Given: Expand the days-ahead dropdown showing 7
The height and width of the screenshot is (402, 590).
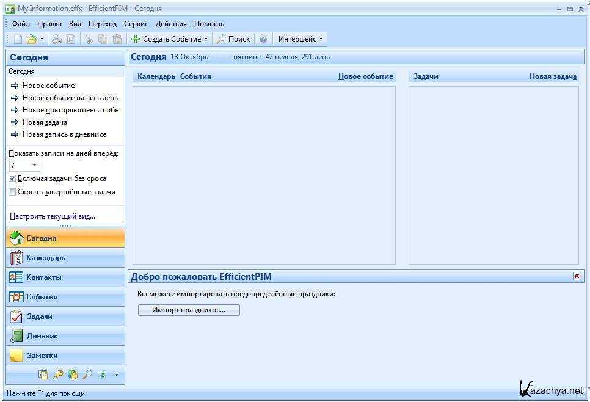Looking at the screenshot, I should click(34, 166).
